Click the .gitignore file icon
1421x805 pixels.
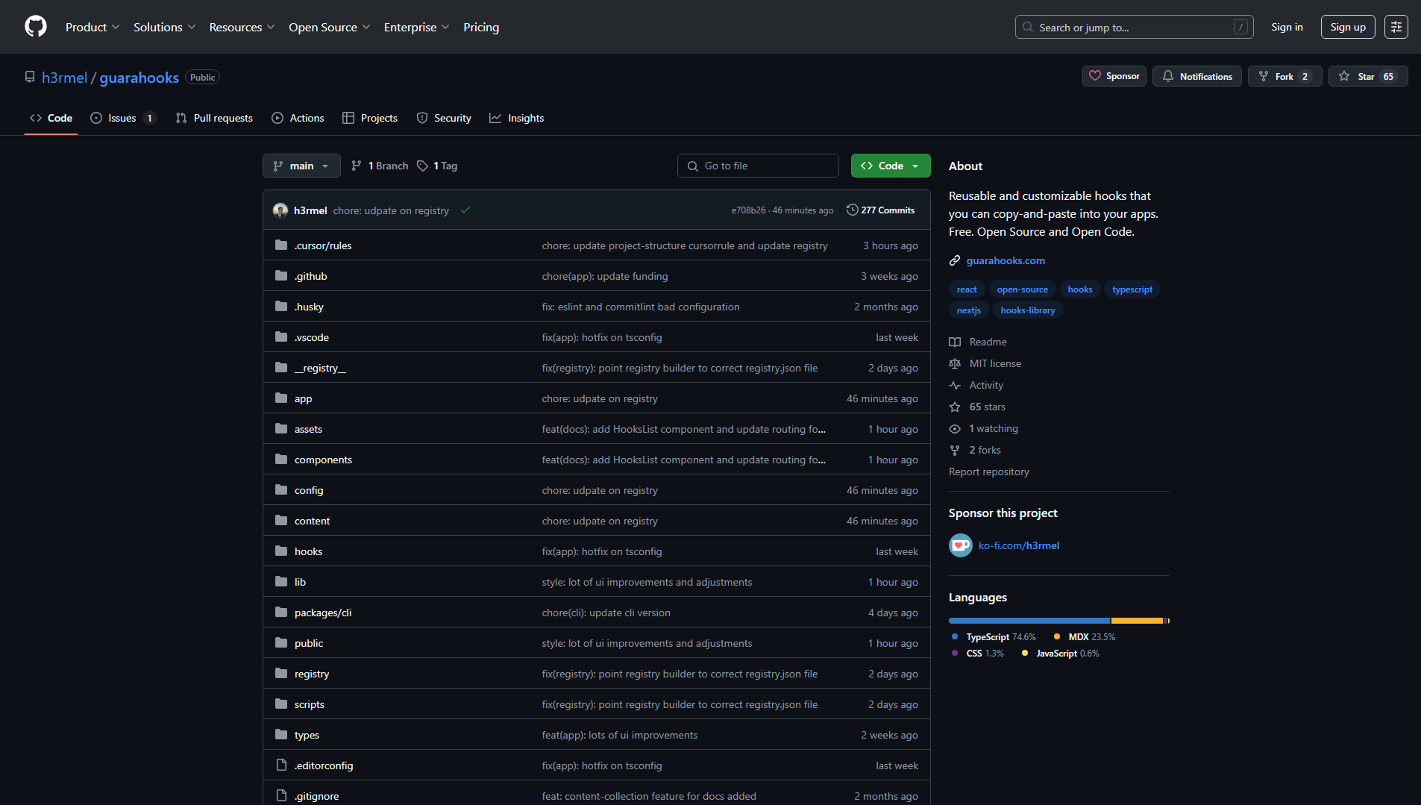[x=281, y=796]
